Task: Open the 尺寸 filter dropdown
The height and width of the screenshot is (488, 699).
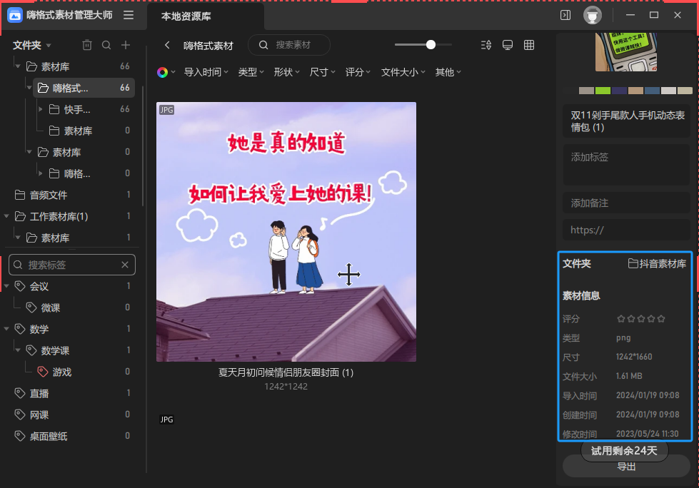Action: [x=322, y=72]
